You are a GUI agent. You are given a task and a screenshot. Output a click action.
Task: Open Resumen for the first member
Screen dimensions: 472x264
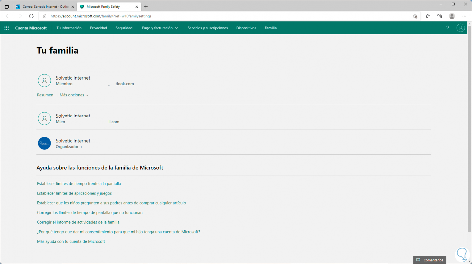point(45,95)
